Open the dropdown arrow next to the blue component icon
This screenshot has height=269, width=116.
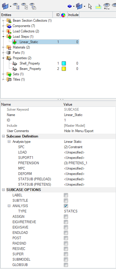click(x=74, y=6)
